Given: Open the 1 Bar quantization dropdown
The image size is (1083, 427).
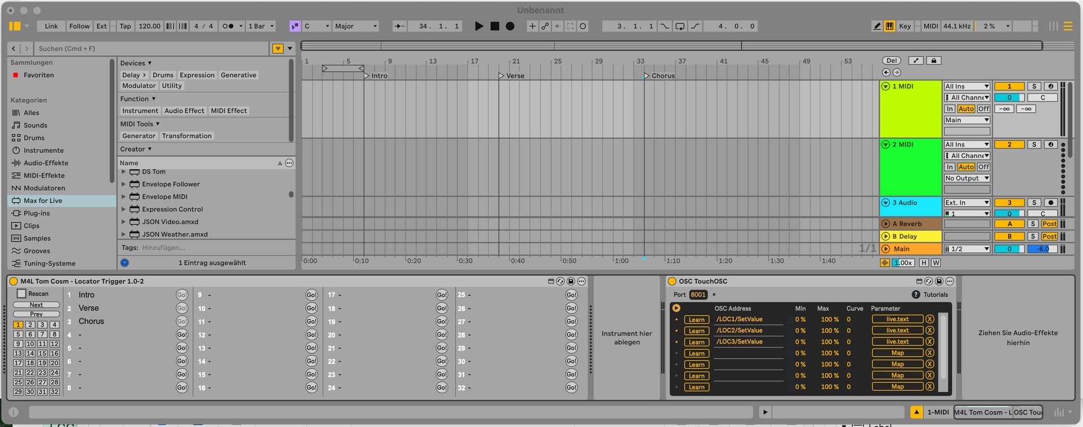Looking at the screenshot, I should point(261,26).
